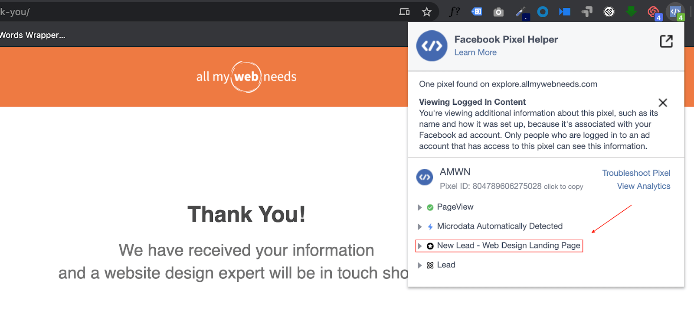The width and height of the screenshot is (694, 313).
Task: Click the blue video camera extension icon
Action: click(565, 12)
